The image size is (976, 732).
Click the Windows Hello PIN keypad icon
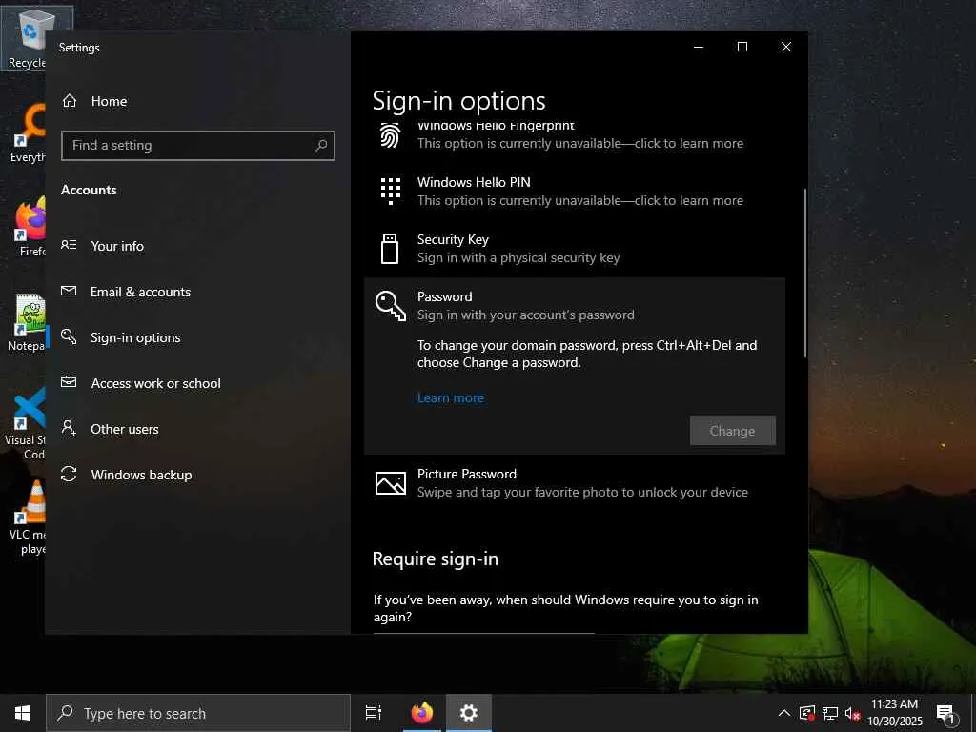(390, 191)
